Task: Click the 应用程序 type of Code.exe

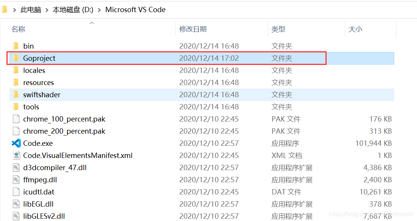Action: tap(285, 143)
